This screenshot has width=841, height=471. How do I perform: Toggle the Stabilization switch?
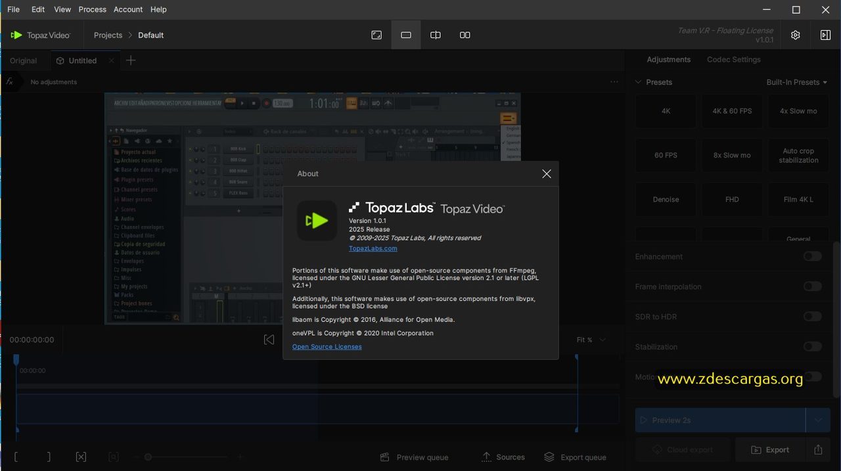pyautogui.click(x=813, y=346)
